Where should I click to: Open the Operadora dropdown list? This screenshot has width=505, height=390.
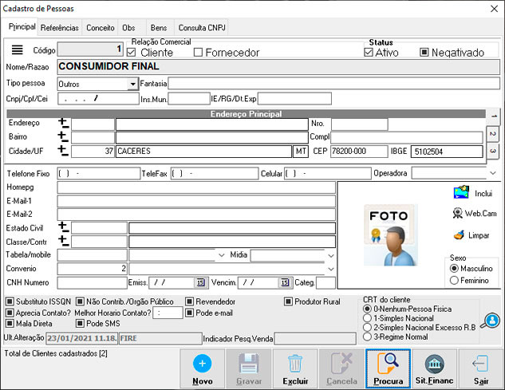(x=491, y=173)
